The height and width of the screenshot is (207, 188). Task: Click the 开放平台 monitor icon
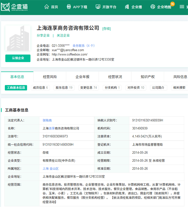click(x=98, y=6)
